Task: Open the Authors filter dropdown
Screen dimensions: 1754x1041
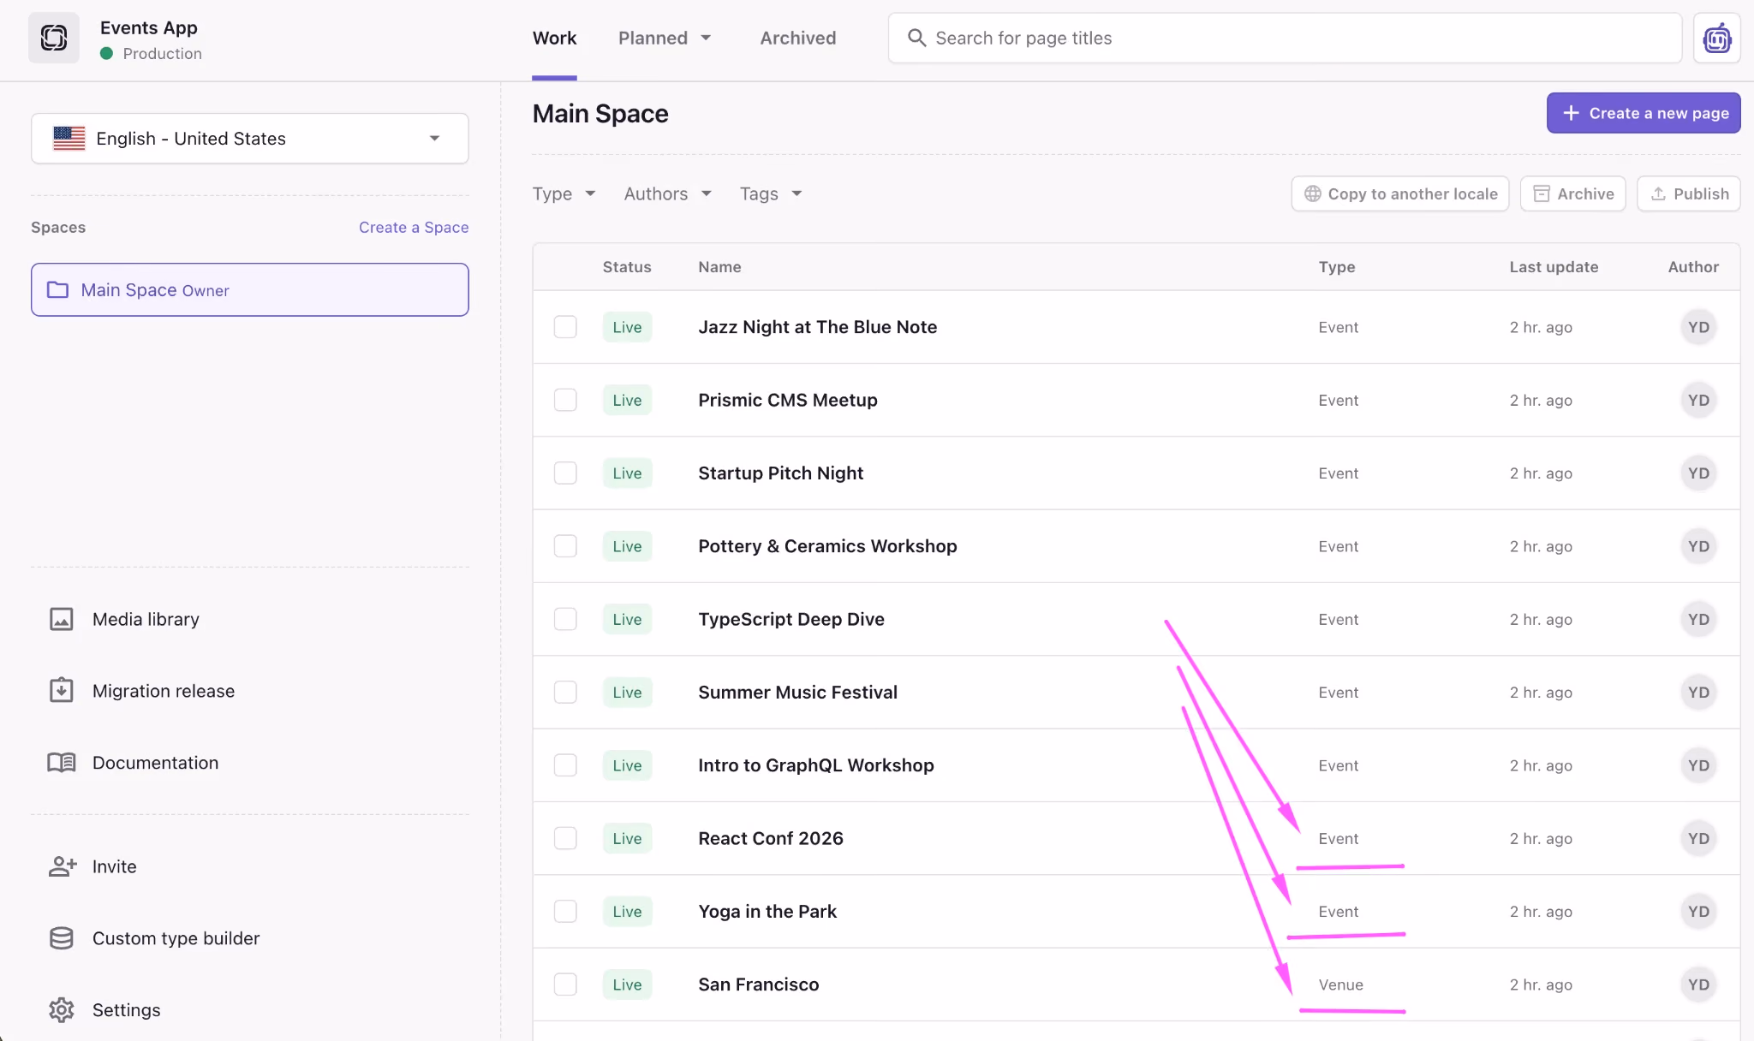Action: click(667, 193)
